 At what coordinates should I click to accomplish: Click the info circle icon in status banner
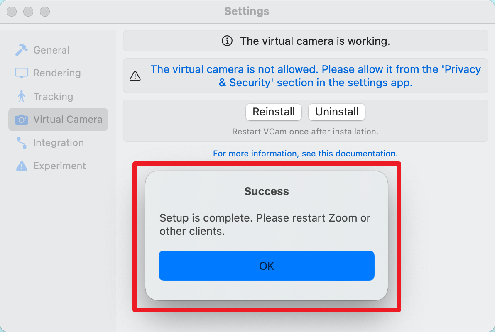pos(227,41)
